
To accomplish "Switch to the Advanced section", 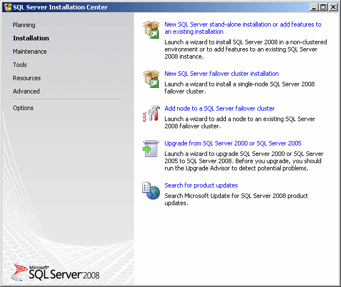I will click(27, 91).
